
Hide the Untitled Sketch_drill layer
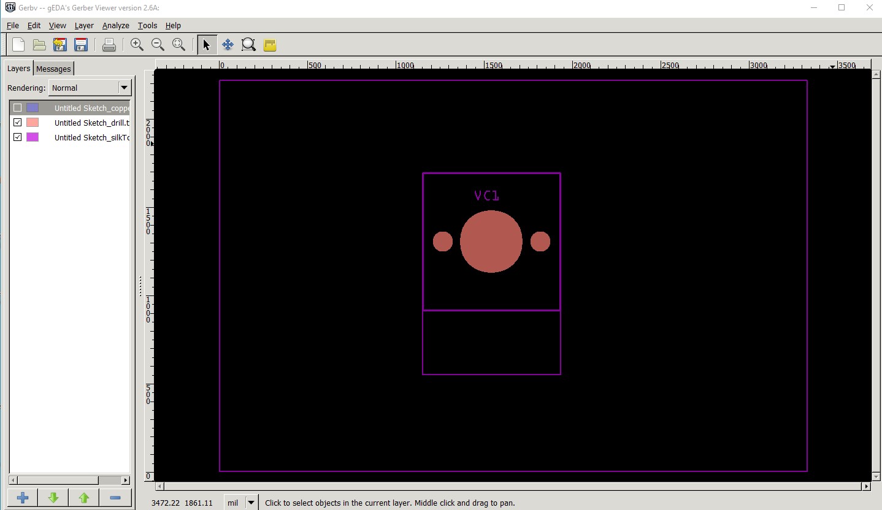click(17, 123)
